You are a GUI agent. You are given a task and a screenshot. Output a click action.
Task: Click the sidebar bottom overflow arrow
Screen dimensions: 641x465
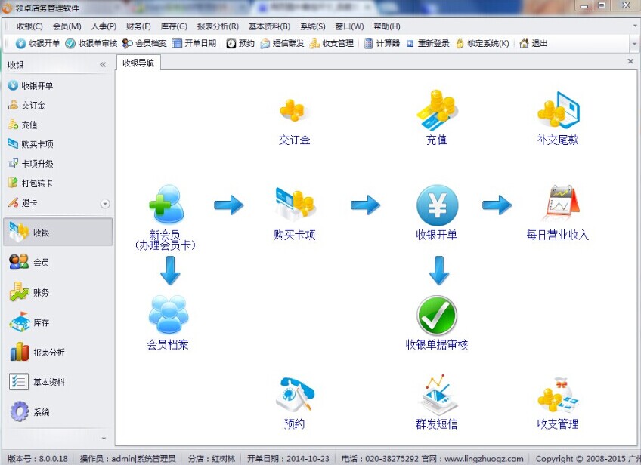pyautogui.click(x=104, y=439)
